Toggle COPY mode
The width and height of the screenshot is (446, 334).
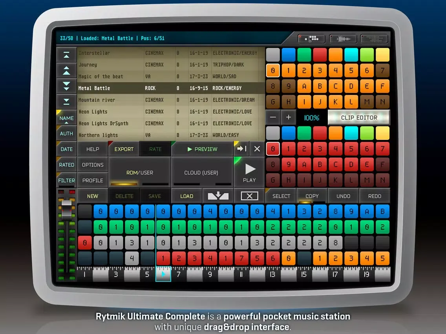click(x=312, y=196)
